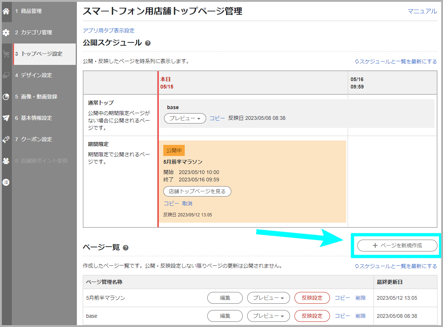Viewport: 443px width, 327px height.
Task: Open 4 デザイン設定 menu
Action: tap(44, 75)
